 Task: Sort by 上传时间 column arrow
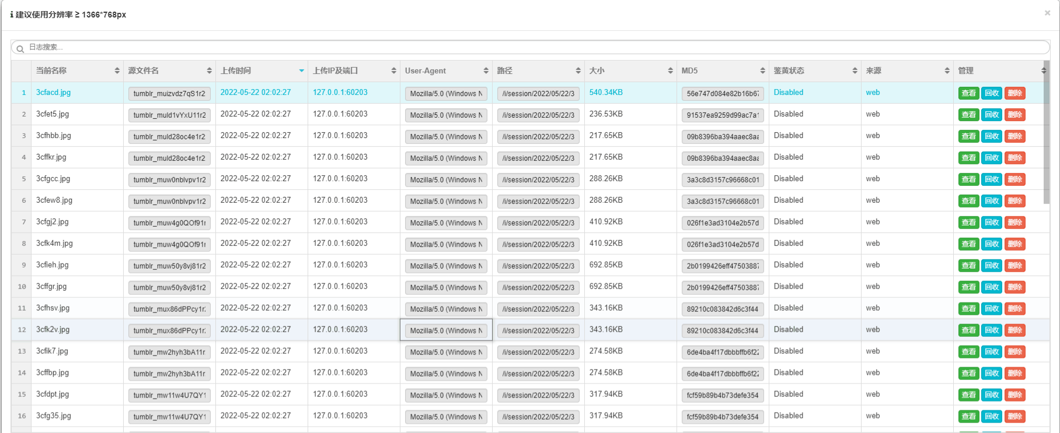301,71
